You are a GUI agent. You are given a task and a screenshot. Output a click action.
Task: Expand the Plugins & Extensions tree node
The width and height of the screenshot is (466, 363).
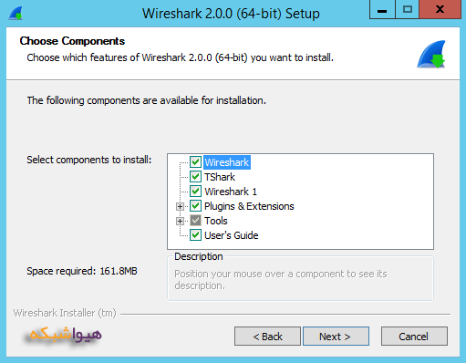click(180, 206)
